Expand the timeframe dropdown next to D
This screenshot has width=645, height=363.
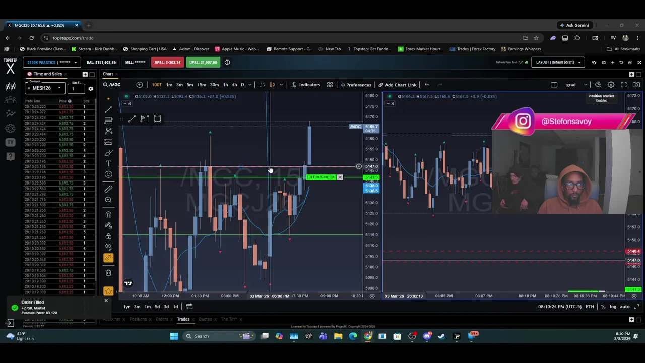(250, 85)
